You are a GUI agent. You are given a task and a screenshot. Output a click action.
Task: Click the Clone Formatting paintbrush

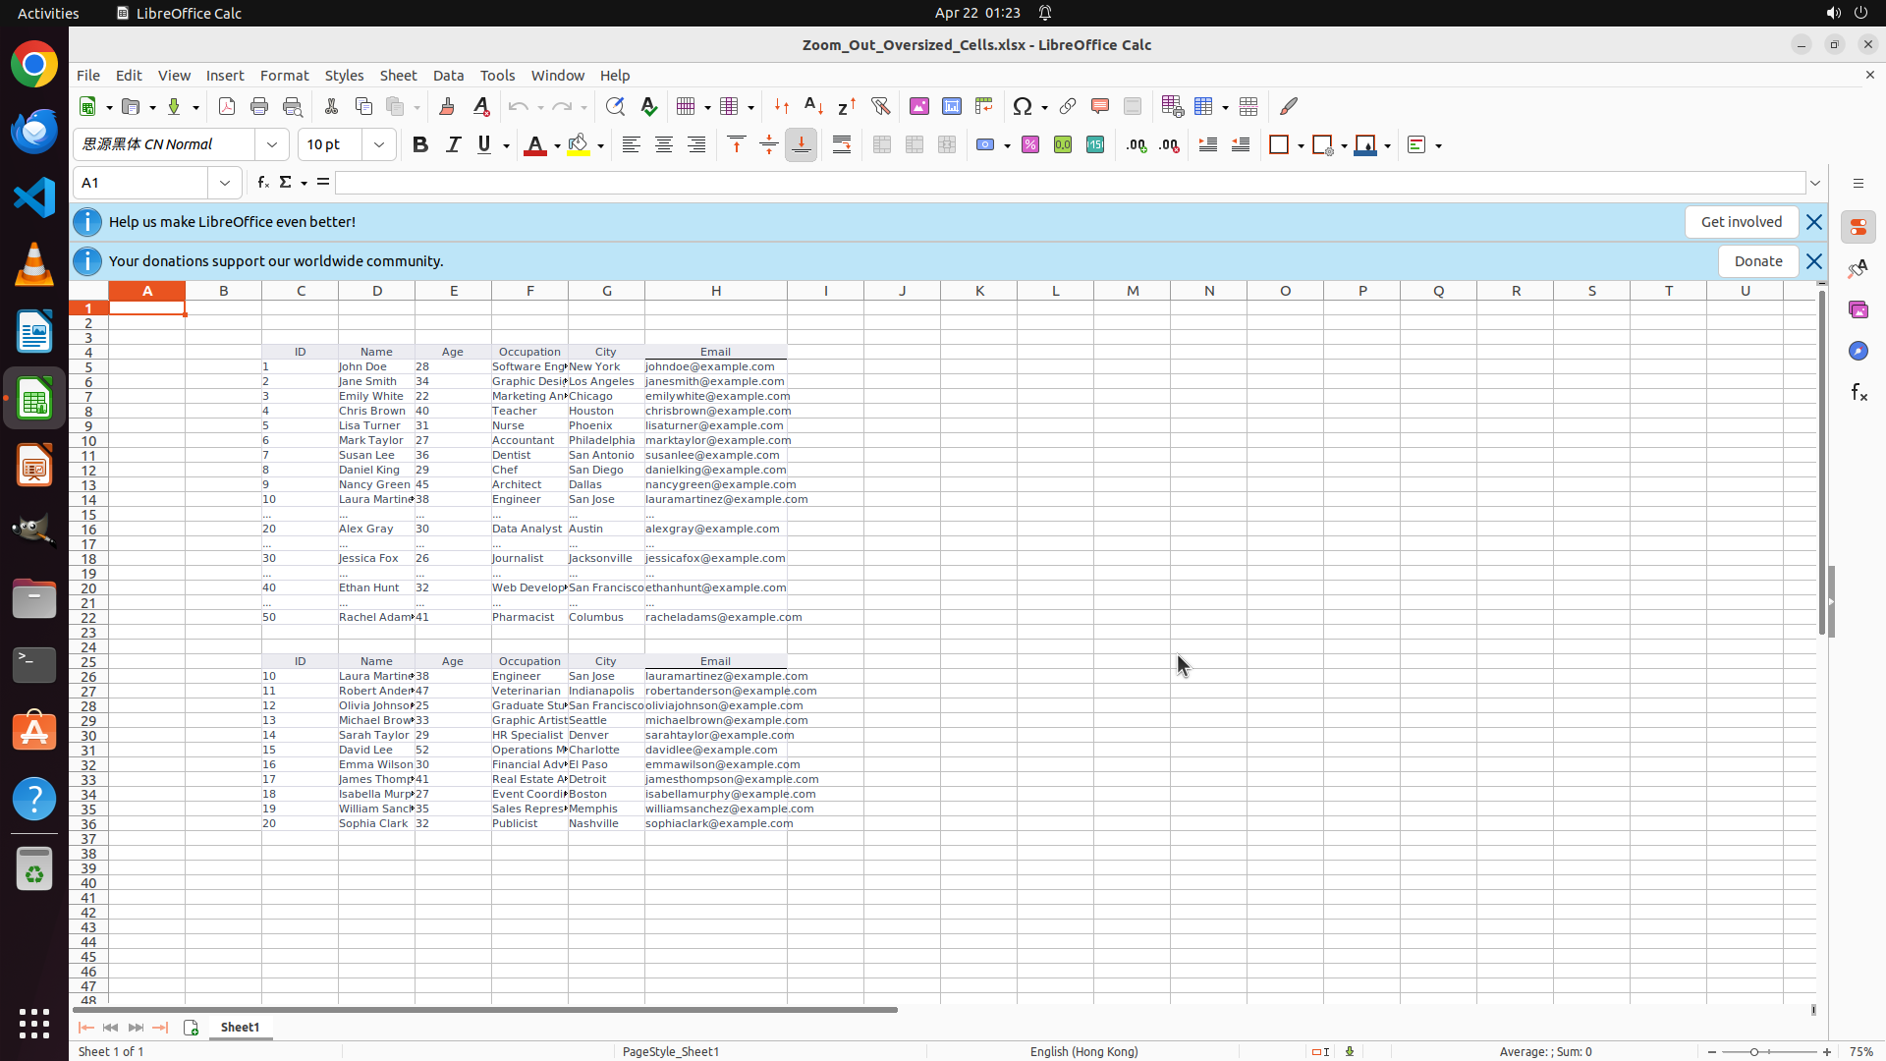coord(447,106)
